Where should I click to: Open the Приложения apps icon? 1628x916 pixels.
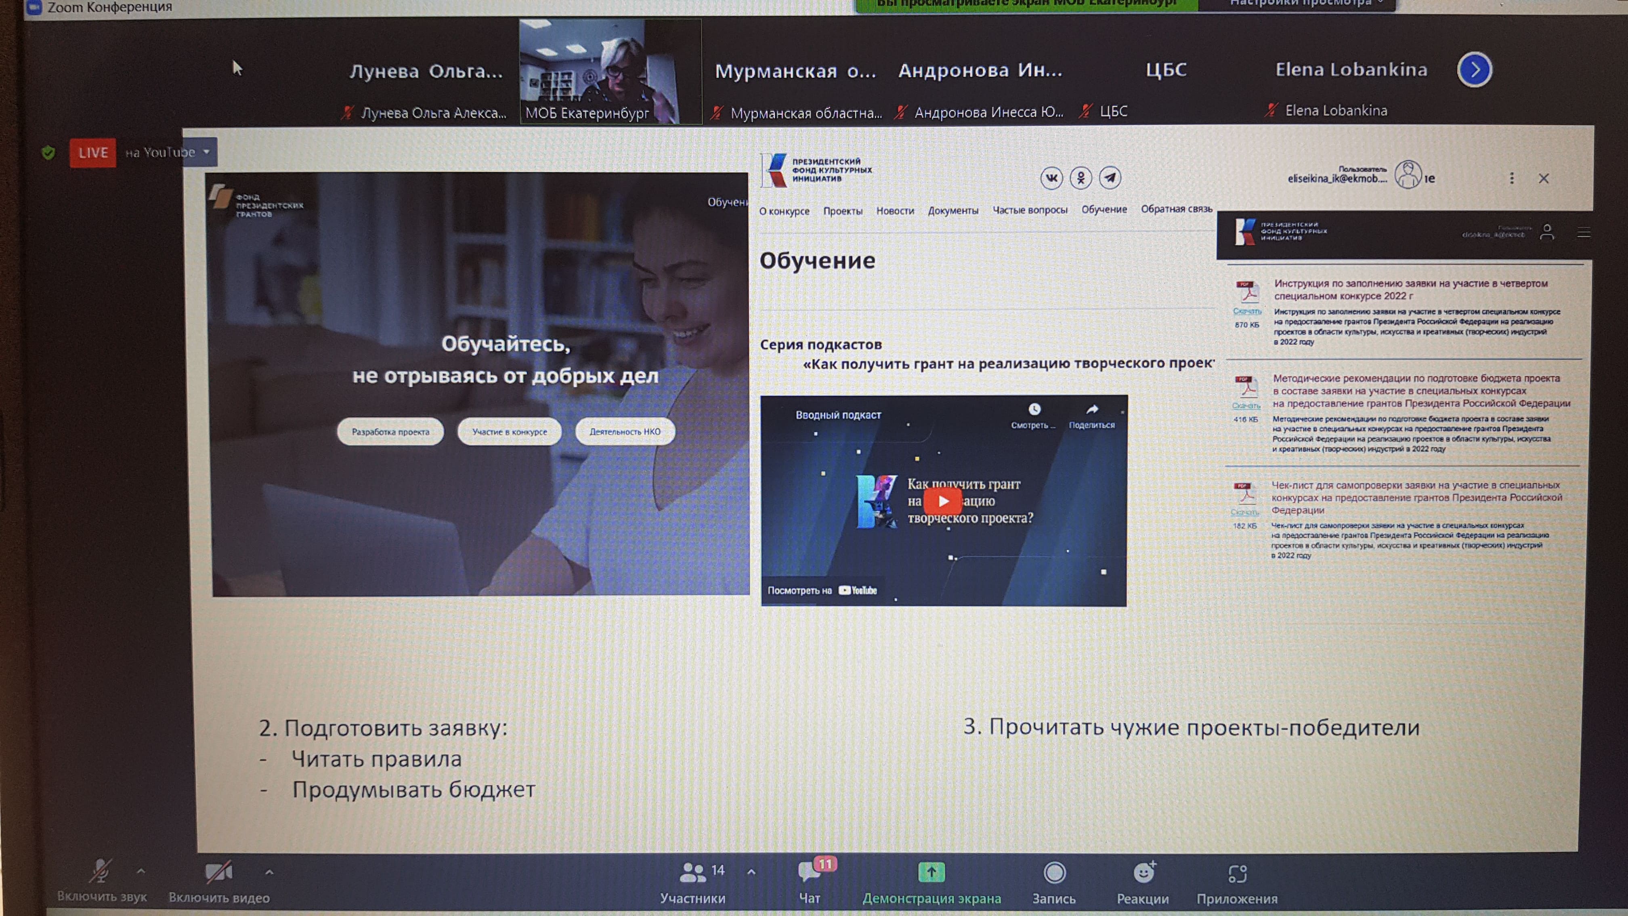coord(1237,874)
